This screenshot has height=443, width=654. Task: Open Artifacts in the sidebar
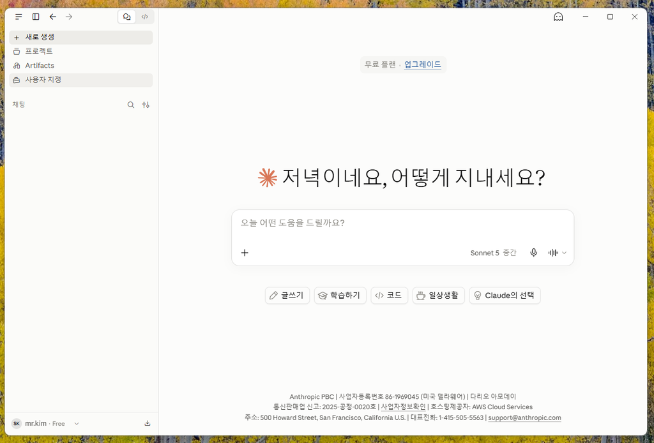(x=81, y=66)
